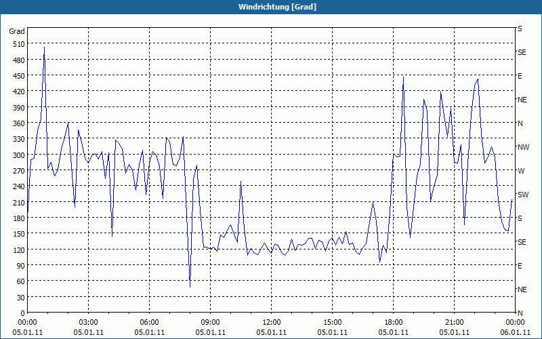Select the 06:00 time label
The height and width of the screenshot is (339, 542).
click(x=149, y=323)
